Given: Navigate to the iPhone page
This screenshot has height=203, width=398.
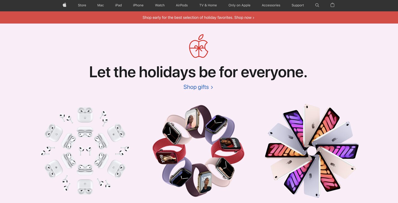Looking at the screenshot, I should click(138, 5).
